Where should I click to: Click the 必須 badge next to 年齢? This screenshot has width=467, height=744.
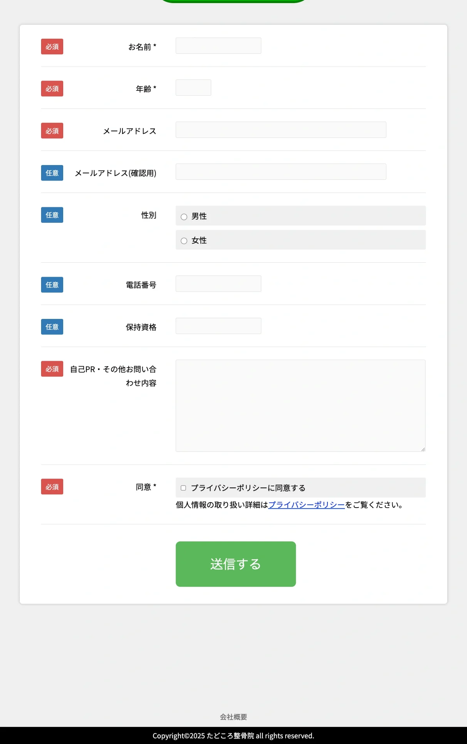click(x=52, y=88)
